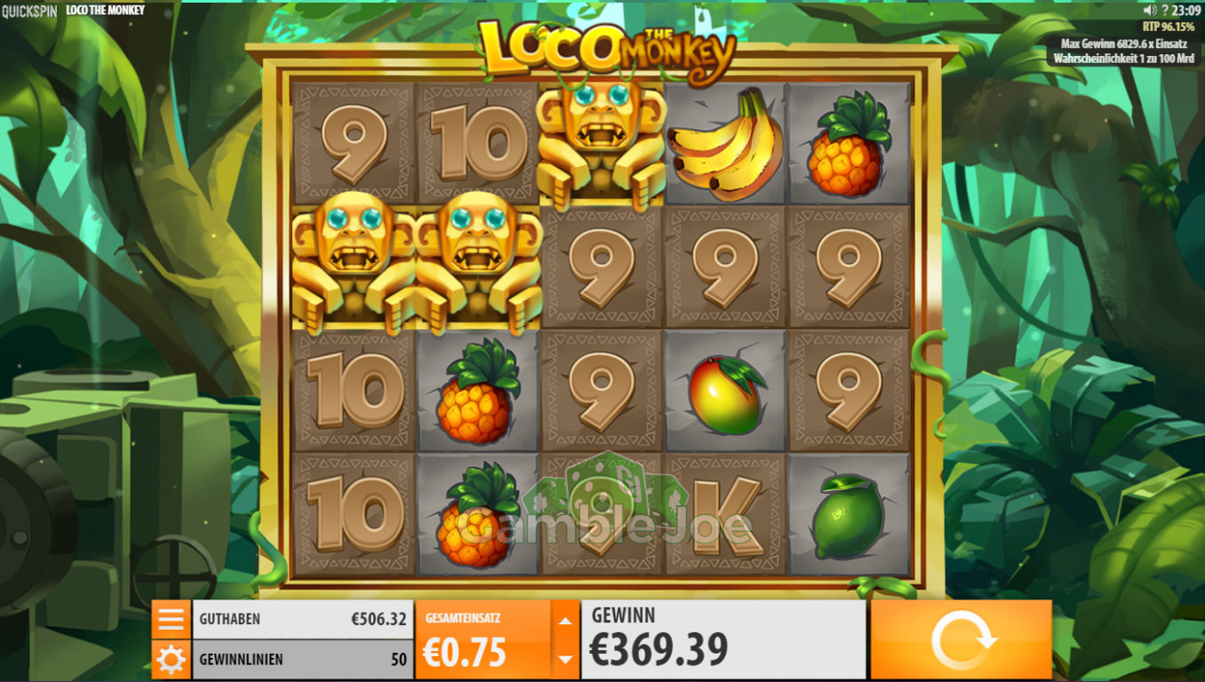
Task: Click the lime symbol in bottom row
Action: [849, 515]
